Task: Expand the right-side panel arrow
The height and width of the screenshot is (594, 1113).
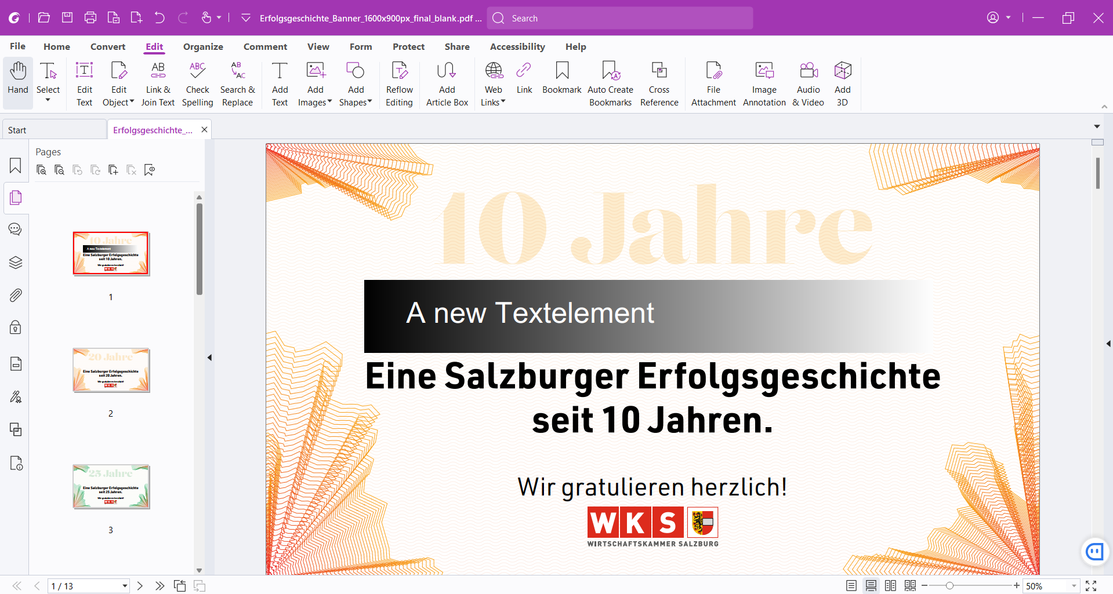Action: [x=1108, y=344]
